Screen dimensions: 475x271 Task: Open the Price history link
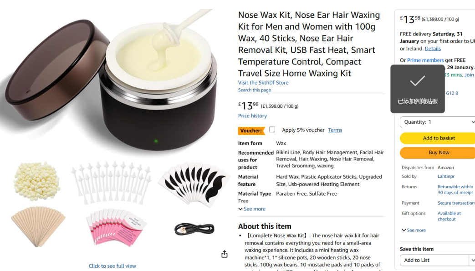coord(252,116)
